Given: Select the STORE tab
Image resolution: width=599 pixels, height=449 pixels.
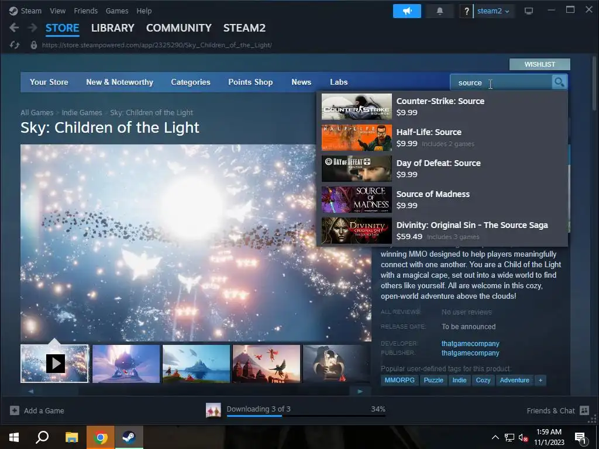Looking at the screenshot, I should [x=62, y=28].
